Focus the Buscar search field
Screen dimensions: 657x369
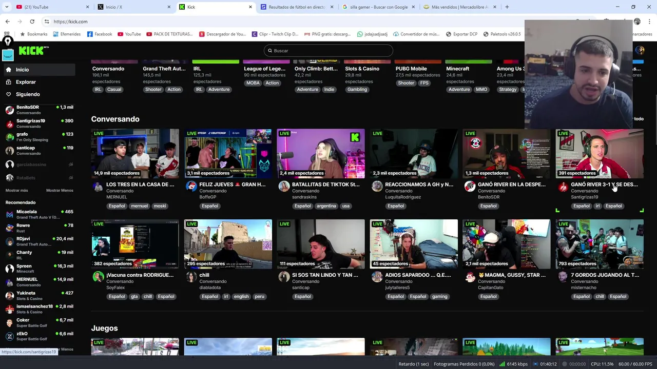pos(328,51)
